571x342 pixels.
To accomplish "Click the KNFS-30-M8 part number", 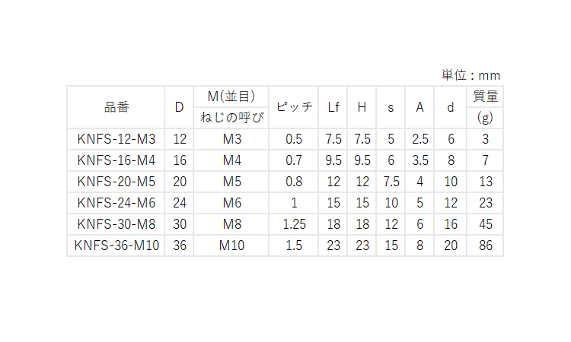I will (x=116, y=224).
